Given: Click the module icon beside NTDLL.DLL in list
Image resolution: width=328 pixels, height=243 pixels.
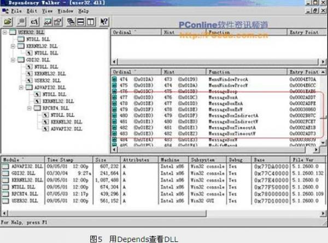Looking at the screenshot, I should 5,187.
